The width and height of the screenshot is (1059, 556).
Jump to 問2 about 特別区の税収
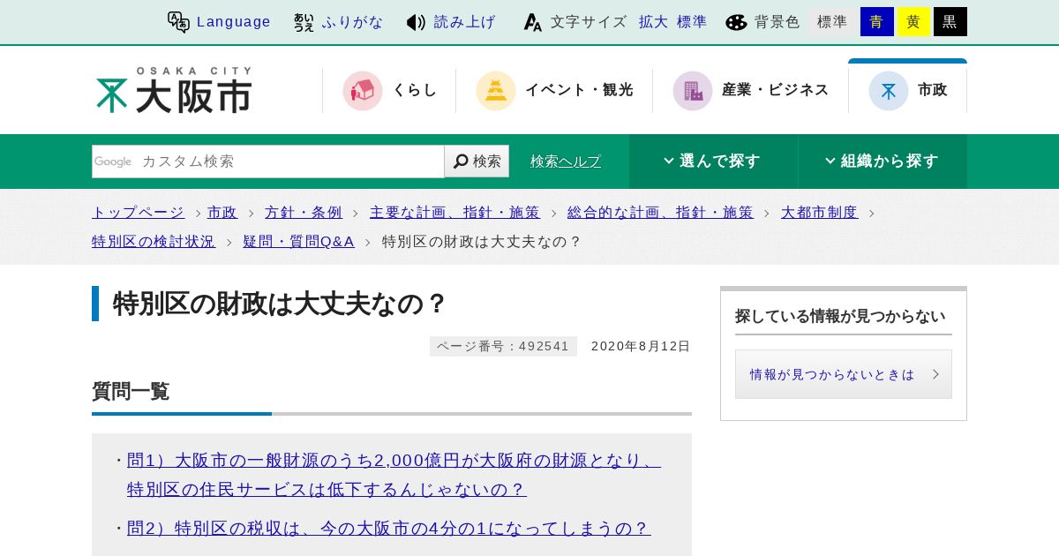point(389,529)
